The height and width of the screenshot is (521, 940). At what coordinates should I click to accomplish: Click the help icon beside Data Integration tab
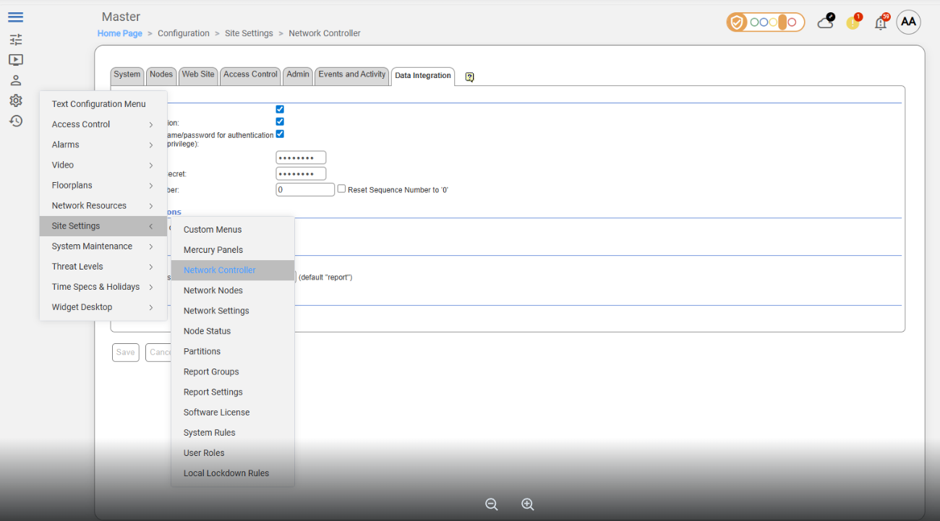coord(469,77)
